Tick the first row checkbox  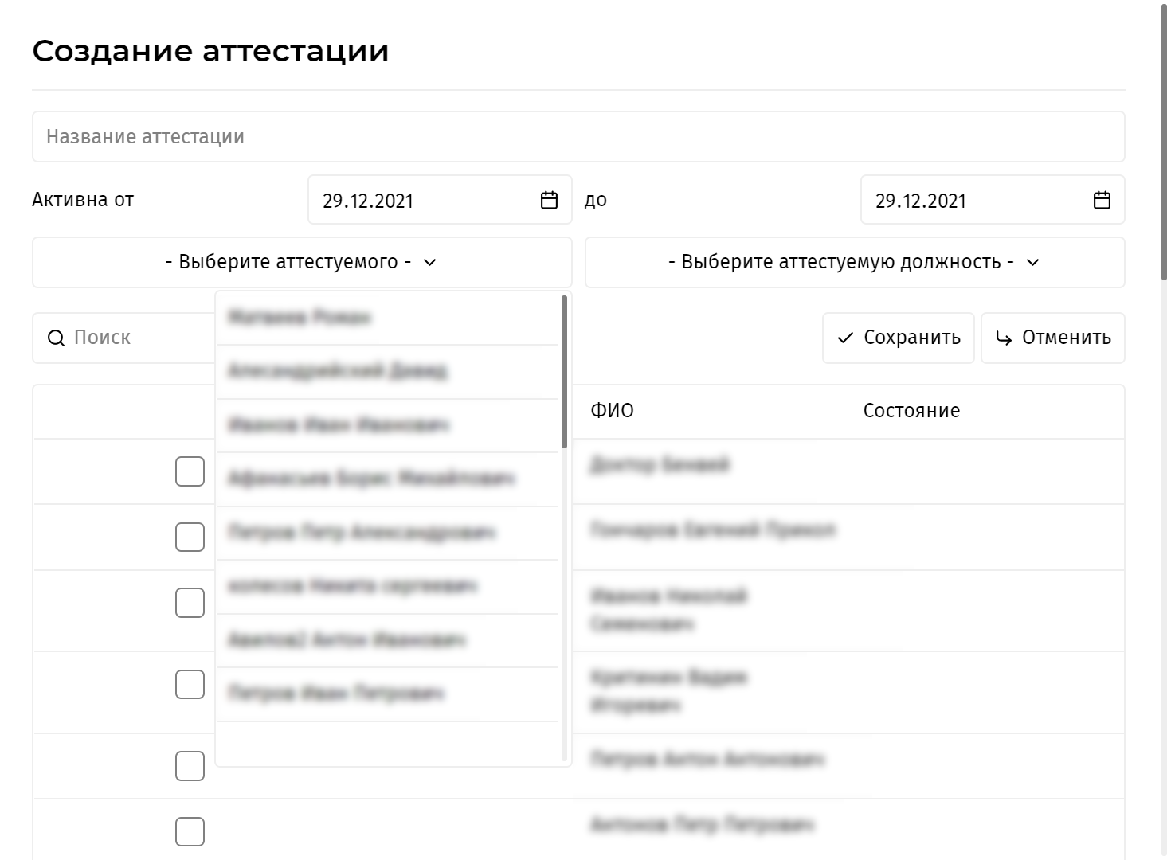[190, 471]
